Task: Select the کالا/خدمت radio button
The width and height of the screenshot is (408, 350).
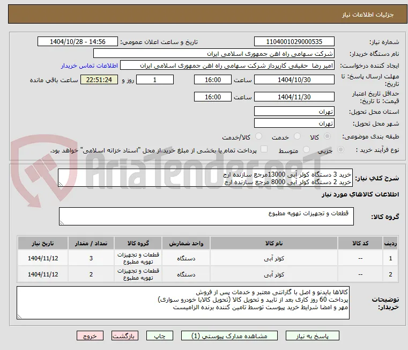Action: coord(258,136)
